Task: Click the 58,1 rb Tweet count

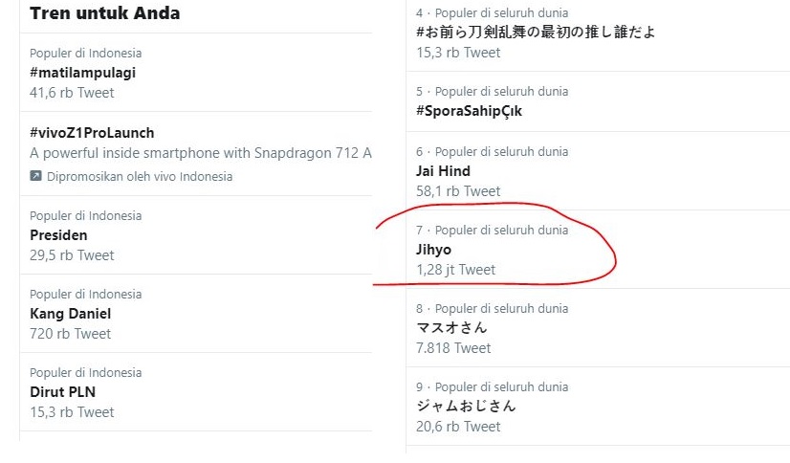Action: point(458,191)
